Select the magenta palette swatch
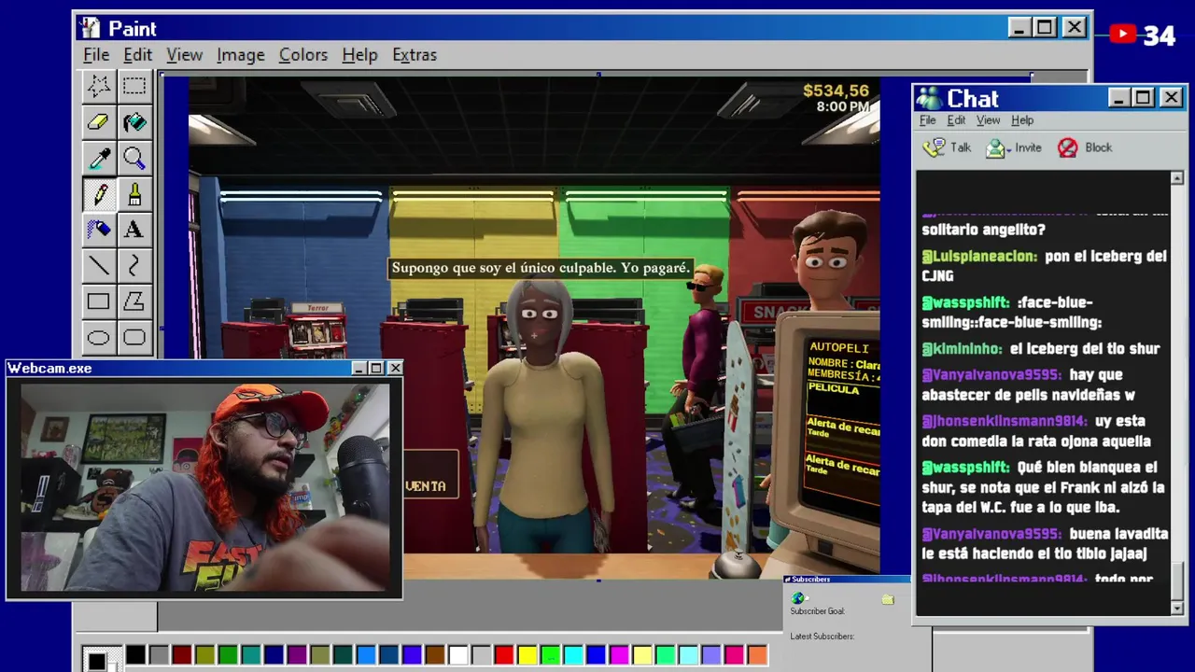 click(619, 655)
